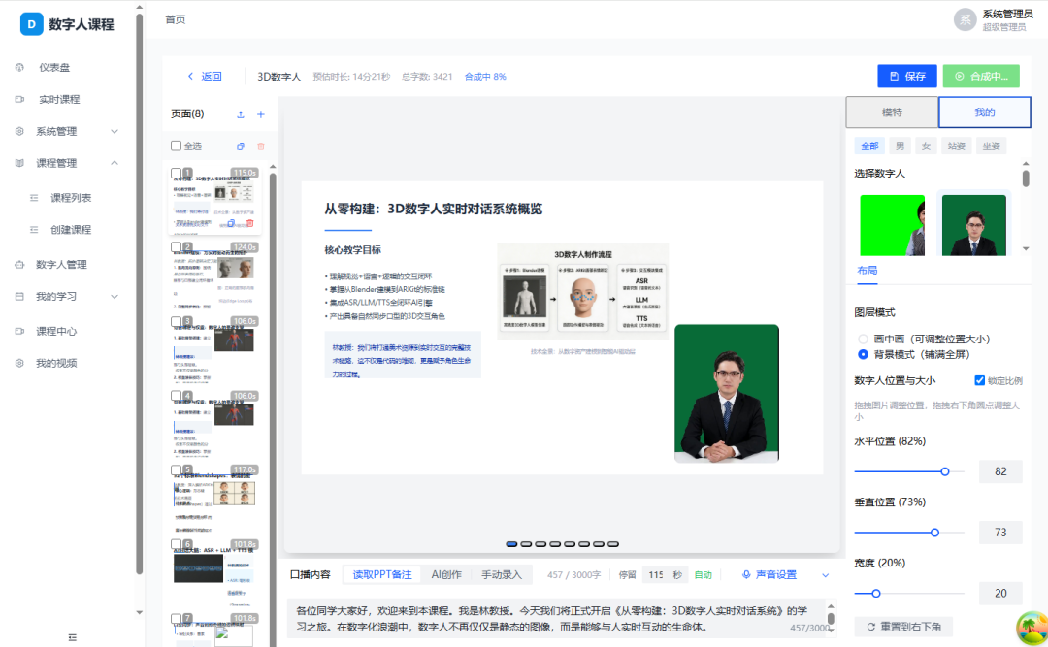The image size is (1048, 647).
Task: Go back with the 返回 link
Action: [x=205, y=77]
